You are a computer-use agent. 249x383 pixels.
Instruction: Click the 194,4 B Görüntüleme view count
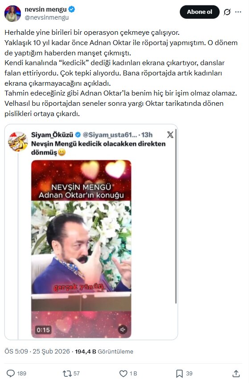click(x=104, y=351)
